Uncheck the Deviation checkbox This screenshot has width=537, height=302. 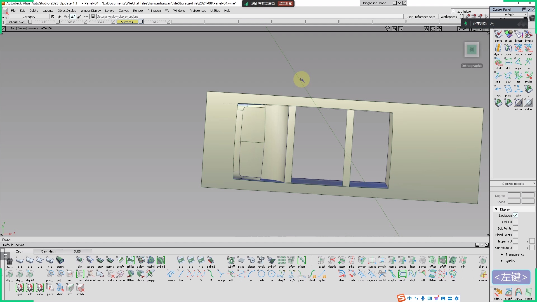[x=515, y=215]
